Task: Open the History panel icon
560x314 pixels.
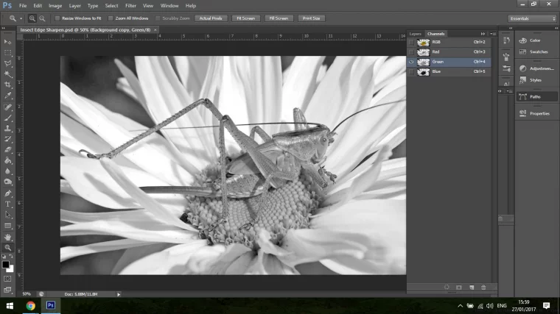Action: point(506,40)
